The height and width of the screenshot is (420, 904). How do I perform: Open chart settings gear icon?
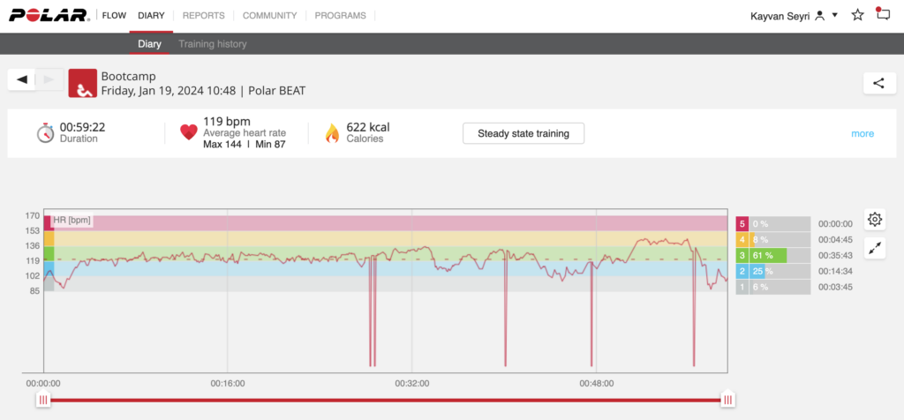point(875,220)
